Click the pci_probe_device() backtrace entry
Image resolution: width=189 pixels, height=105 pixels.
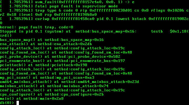coord(60,56)
